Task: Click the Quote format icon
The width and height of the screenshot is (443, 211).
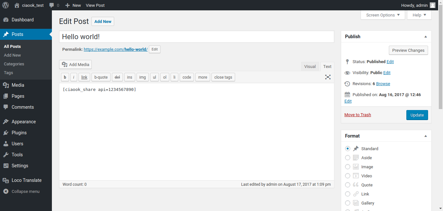Action: (356, 185)
